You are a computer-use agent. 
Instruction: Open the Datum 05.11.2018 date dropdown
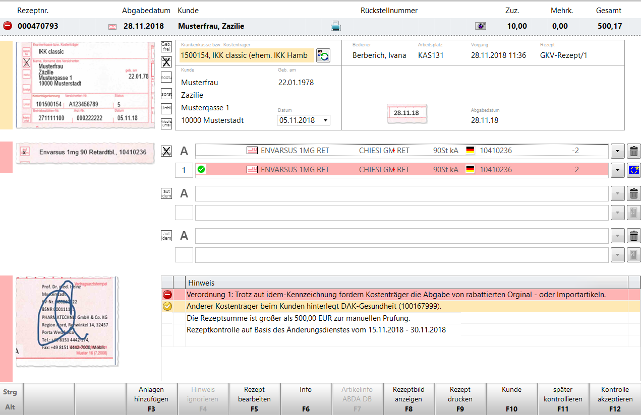325,120
